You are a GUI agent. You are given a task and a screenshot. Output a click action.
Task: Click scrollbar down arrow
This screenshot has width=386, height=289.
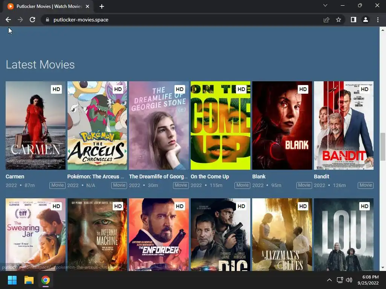[x=383, y=268]
